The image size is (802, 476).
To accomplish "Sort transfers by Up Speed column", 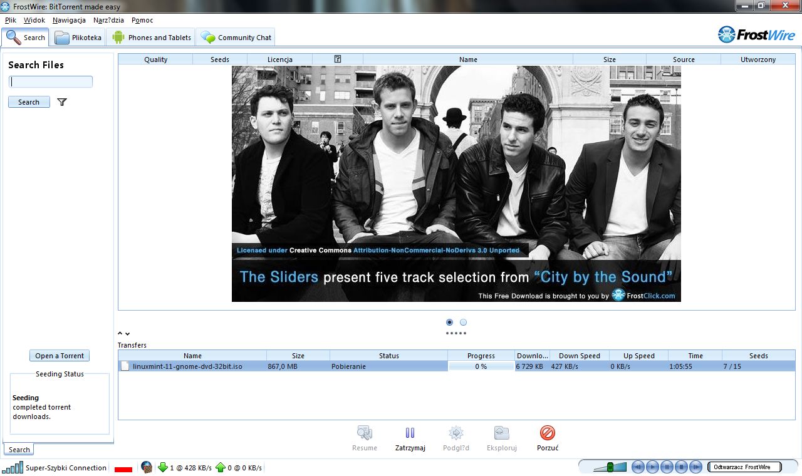I will (x=638, y=356).
